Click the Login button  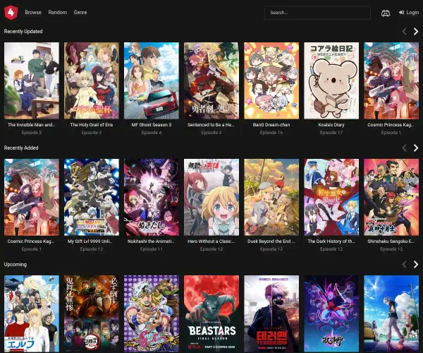409,13
